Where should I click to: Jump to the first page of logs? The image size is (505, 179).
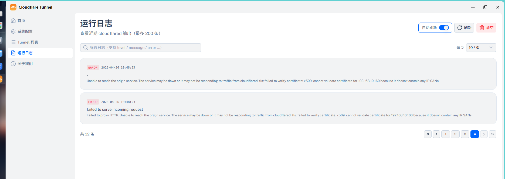[x=428, y=134]
